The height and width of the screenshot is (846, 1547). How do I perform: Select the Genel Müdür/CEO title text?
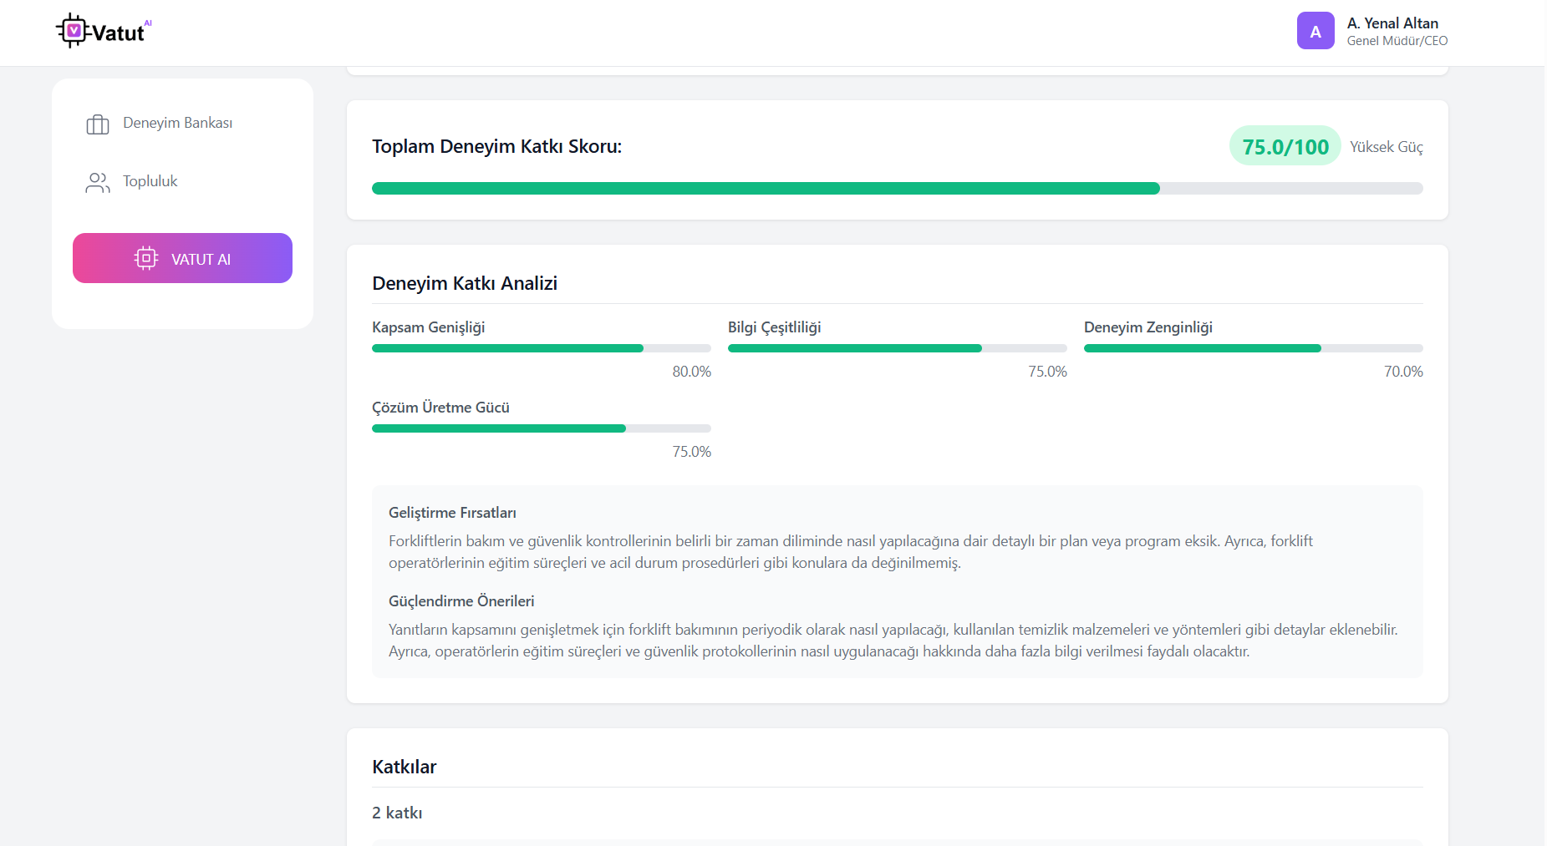click(x=1397, y=41)
